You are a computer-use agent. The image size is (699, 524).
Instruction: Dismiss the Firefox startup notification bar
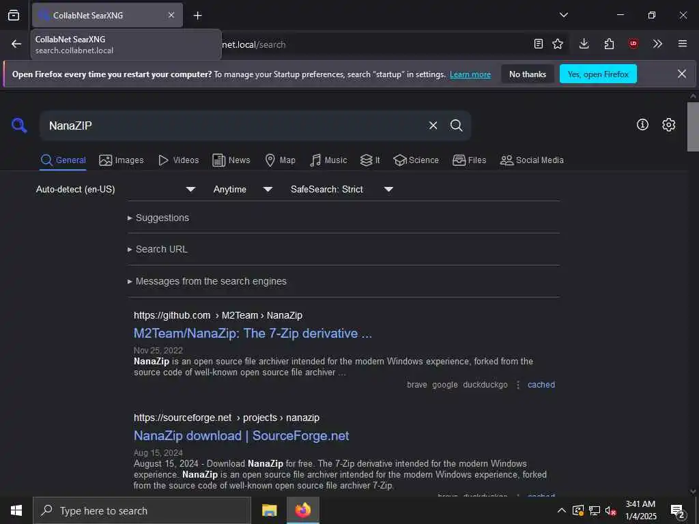click(682, 74)
